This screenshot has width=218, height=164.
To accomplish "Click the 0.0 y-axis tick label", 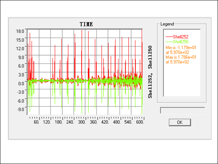I will tap(21, 83).
